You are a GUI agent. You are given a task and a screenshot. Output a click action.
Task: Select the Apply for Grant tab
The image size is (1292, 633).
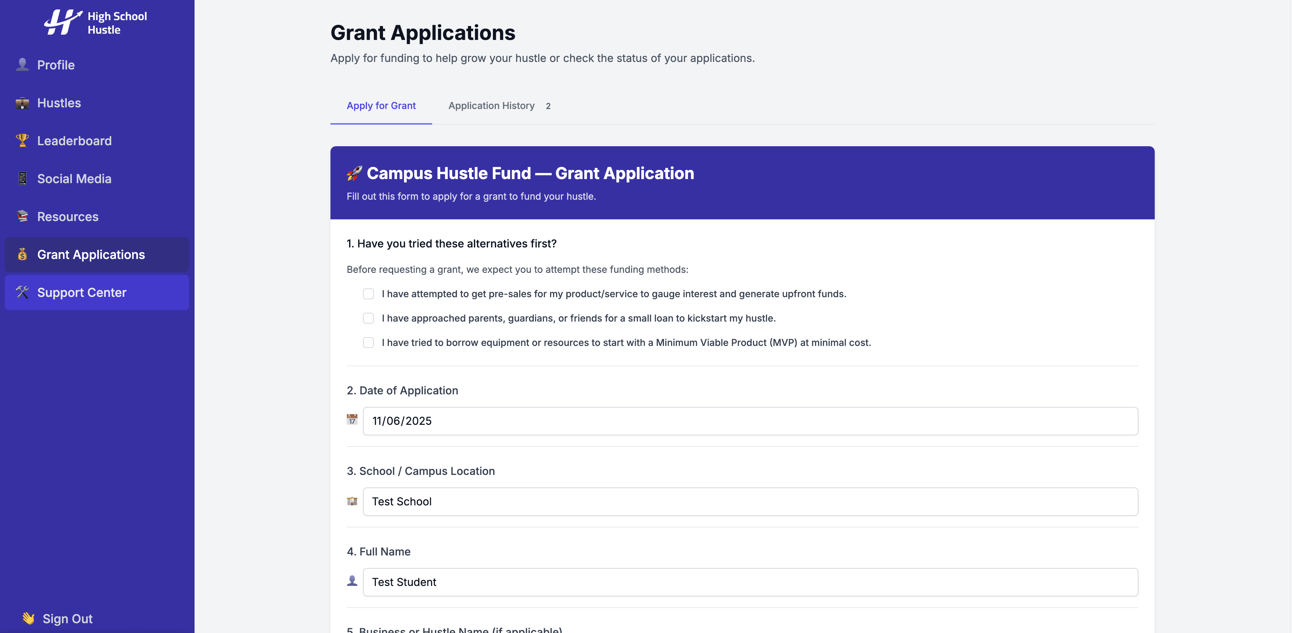pyautogui.click(x=381, y=106)
